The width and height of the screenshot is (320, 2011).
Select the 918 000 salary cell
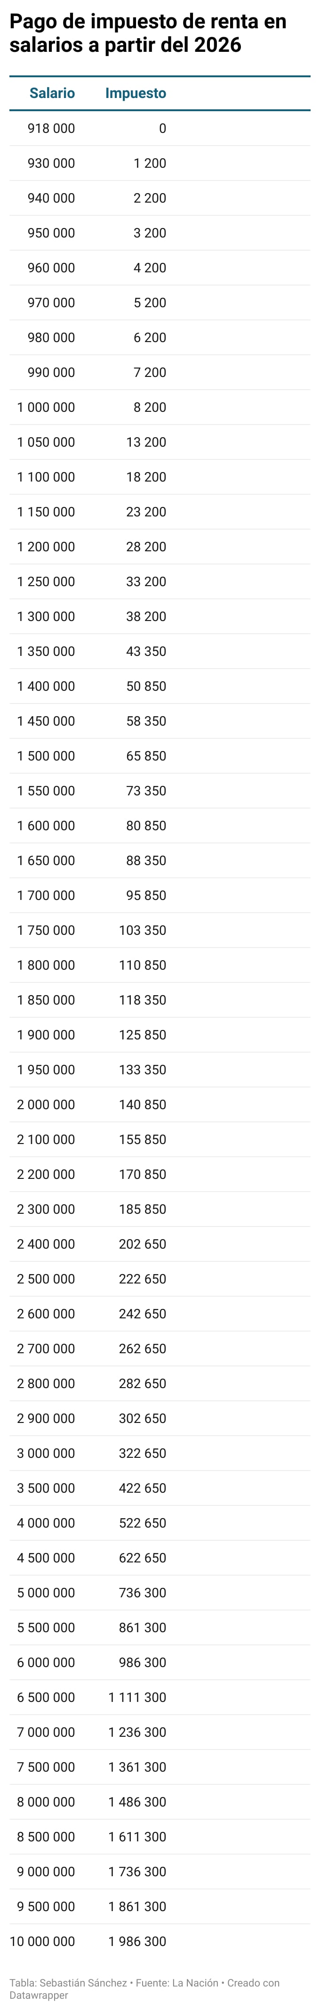coord(51,128)
